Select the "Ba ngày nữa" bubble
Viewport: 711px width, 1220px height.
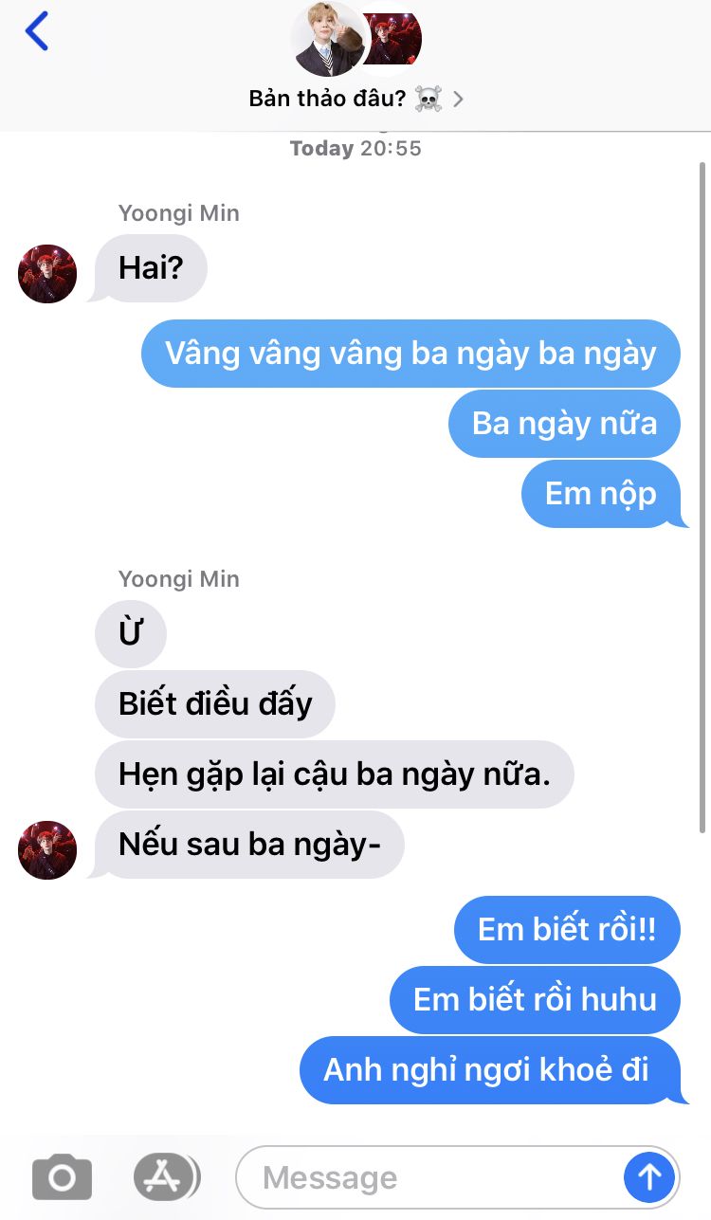coord(564,424)
